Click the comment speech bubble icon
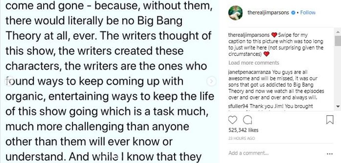This screenshot has height=163, width=341. 247,120
